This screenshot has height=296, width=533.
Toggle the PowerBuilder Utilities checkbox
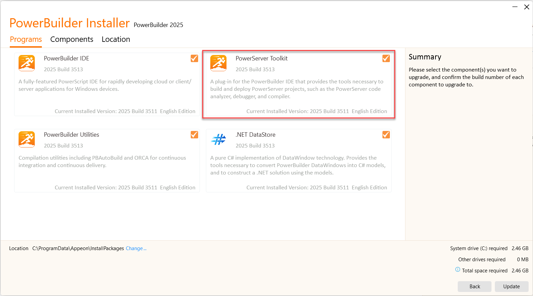pyautogui.click(x=194, y=135)
